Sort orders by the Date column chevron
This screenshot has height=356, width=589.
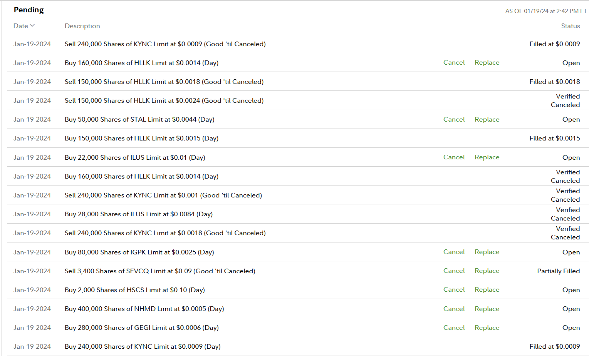coord(32,25)
